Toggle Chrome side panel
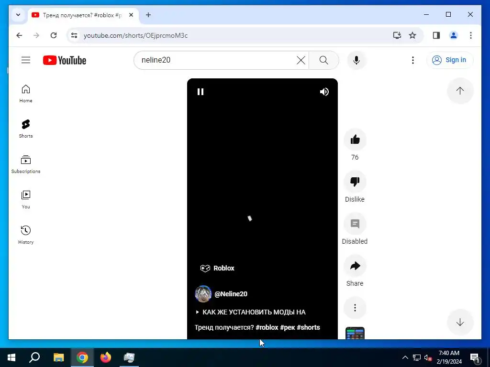 pyautogui.click(x=436, y=35)
